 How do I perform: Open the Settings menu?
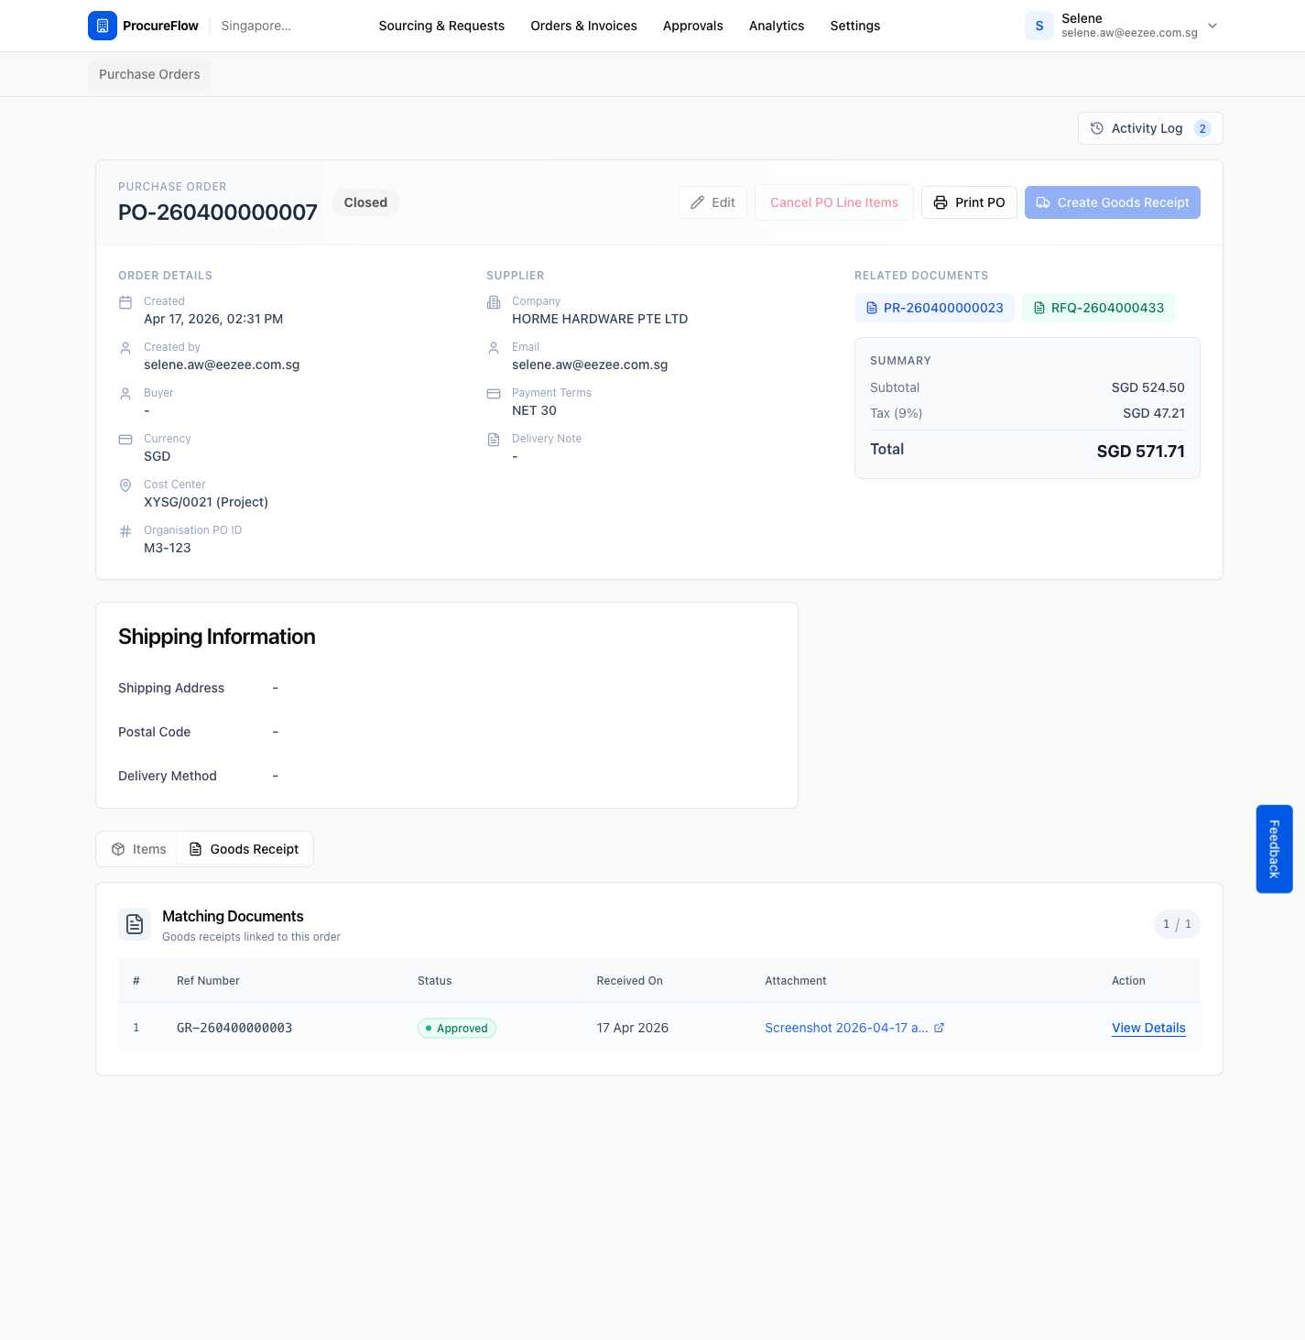pyautogui.click(x=855, y=26)
